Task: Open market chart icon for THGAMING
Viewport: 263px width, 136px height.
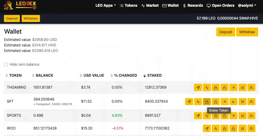Action: tap(207, 87)
